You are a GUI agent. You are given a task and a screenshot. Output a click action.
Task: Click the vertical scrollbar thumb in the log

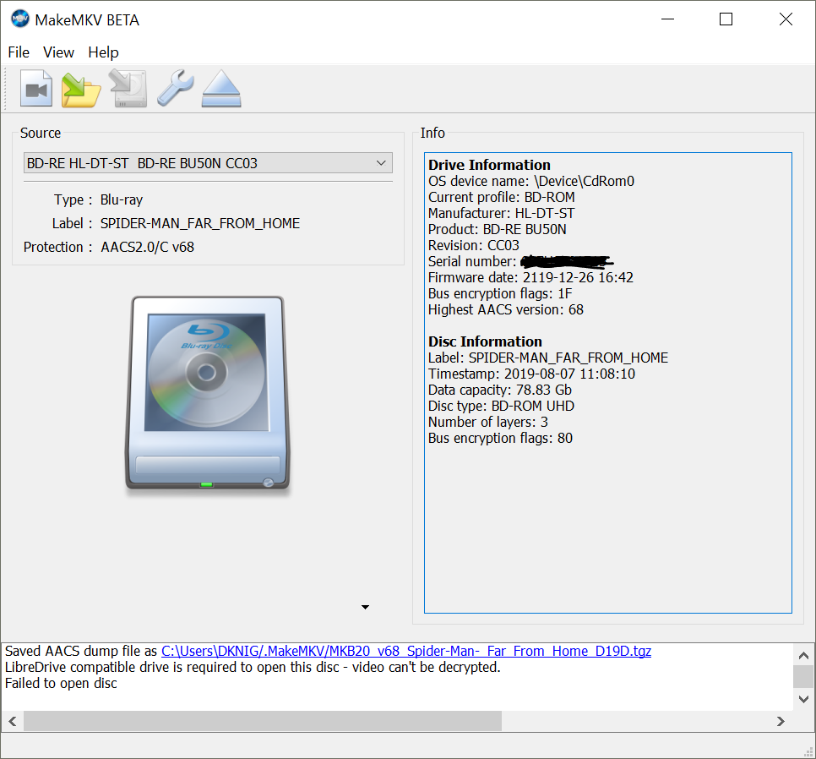pos(803,677)
